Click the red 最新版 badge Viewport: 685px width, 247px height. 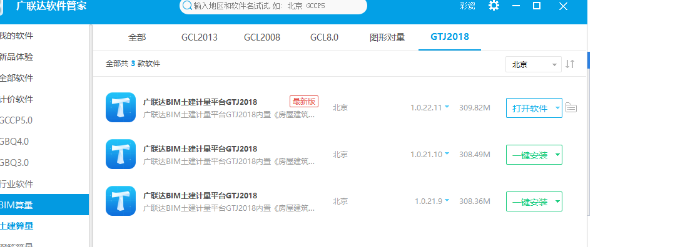(x=303, y=102)
